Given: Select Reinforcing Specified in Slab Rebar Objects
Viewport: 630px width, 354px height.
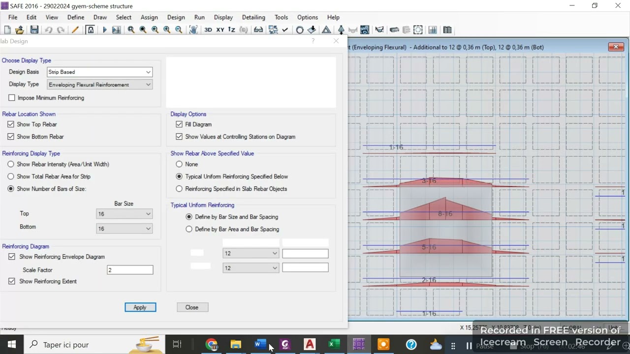Looking at the screenshot, I should tap(179, 189).
